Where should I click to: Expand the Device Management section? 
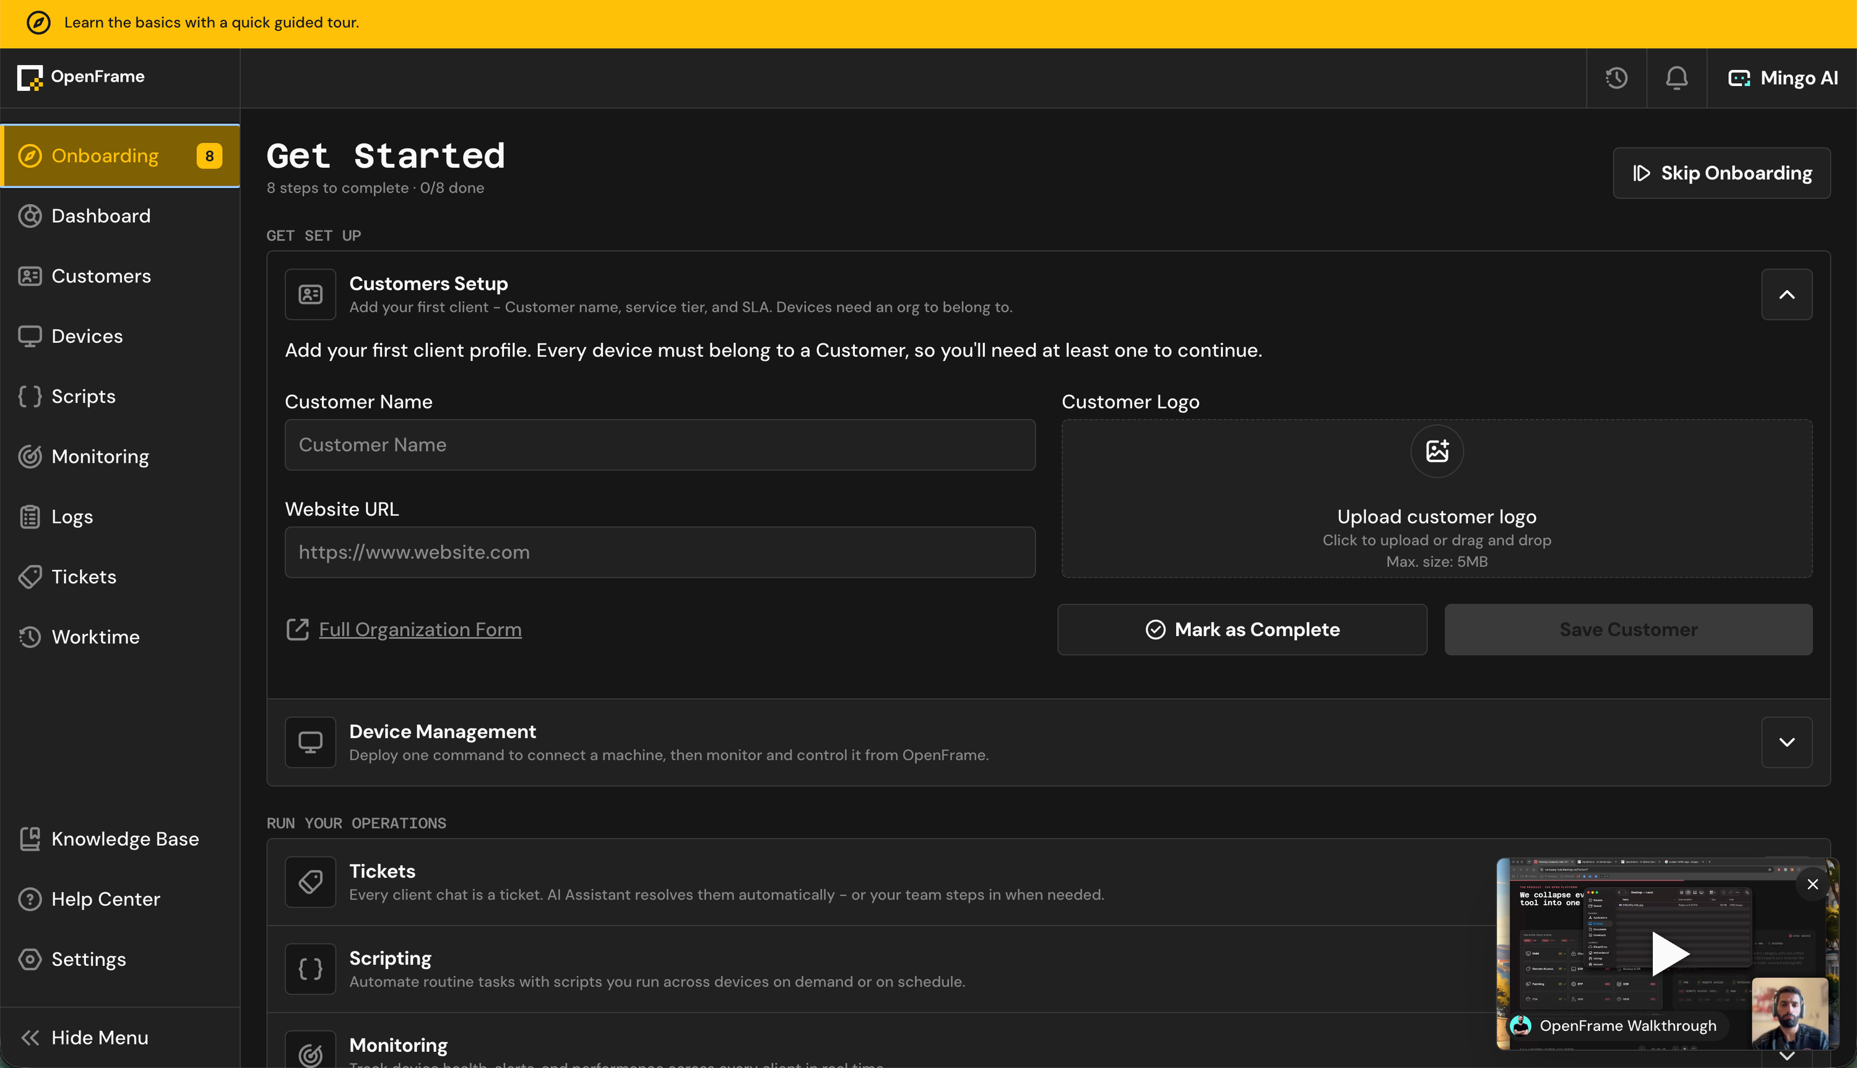(1786, 743)
